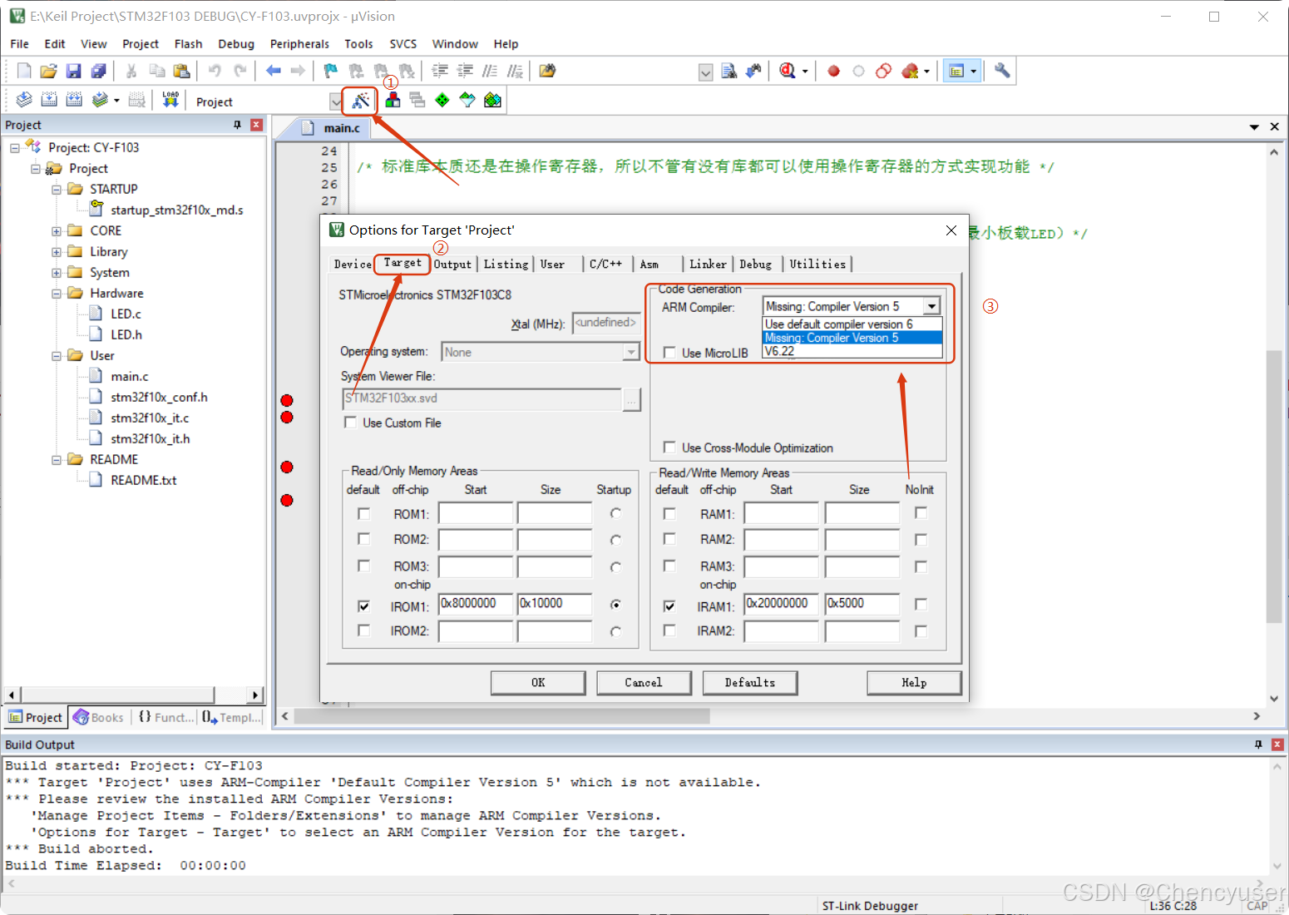
Task: Open Help from the options dialog
Action: (914, 683)
